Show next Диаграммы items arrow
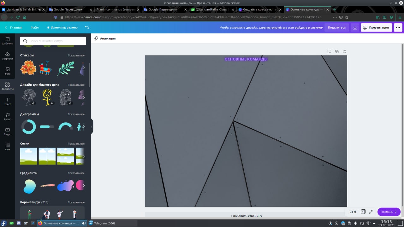This screenshot has width=404, height=227. click(x=84, y=127)
